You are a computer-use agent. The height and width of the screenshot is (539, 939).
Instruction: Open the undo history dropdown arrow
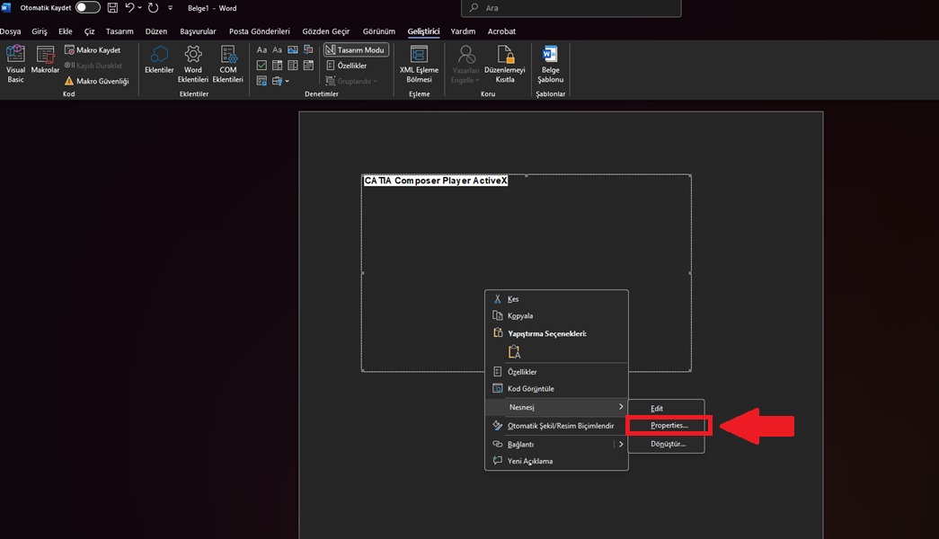140,8
